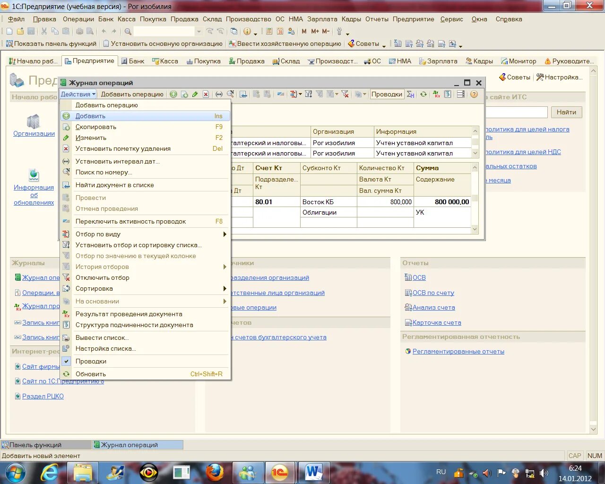Click the tools/settings wrench icon in toolbar
605x484 pixels.
339,31
